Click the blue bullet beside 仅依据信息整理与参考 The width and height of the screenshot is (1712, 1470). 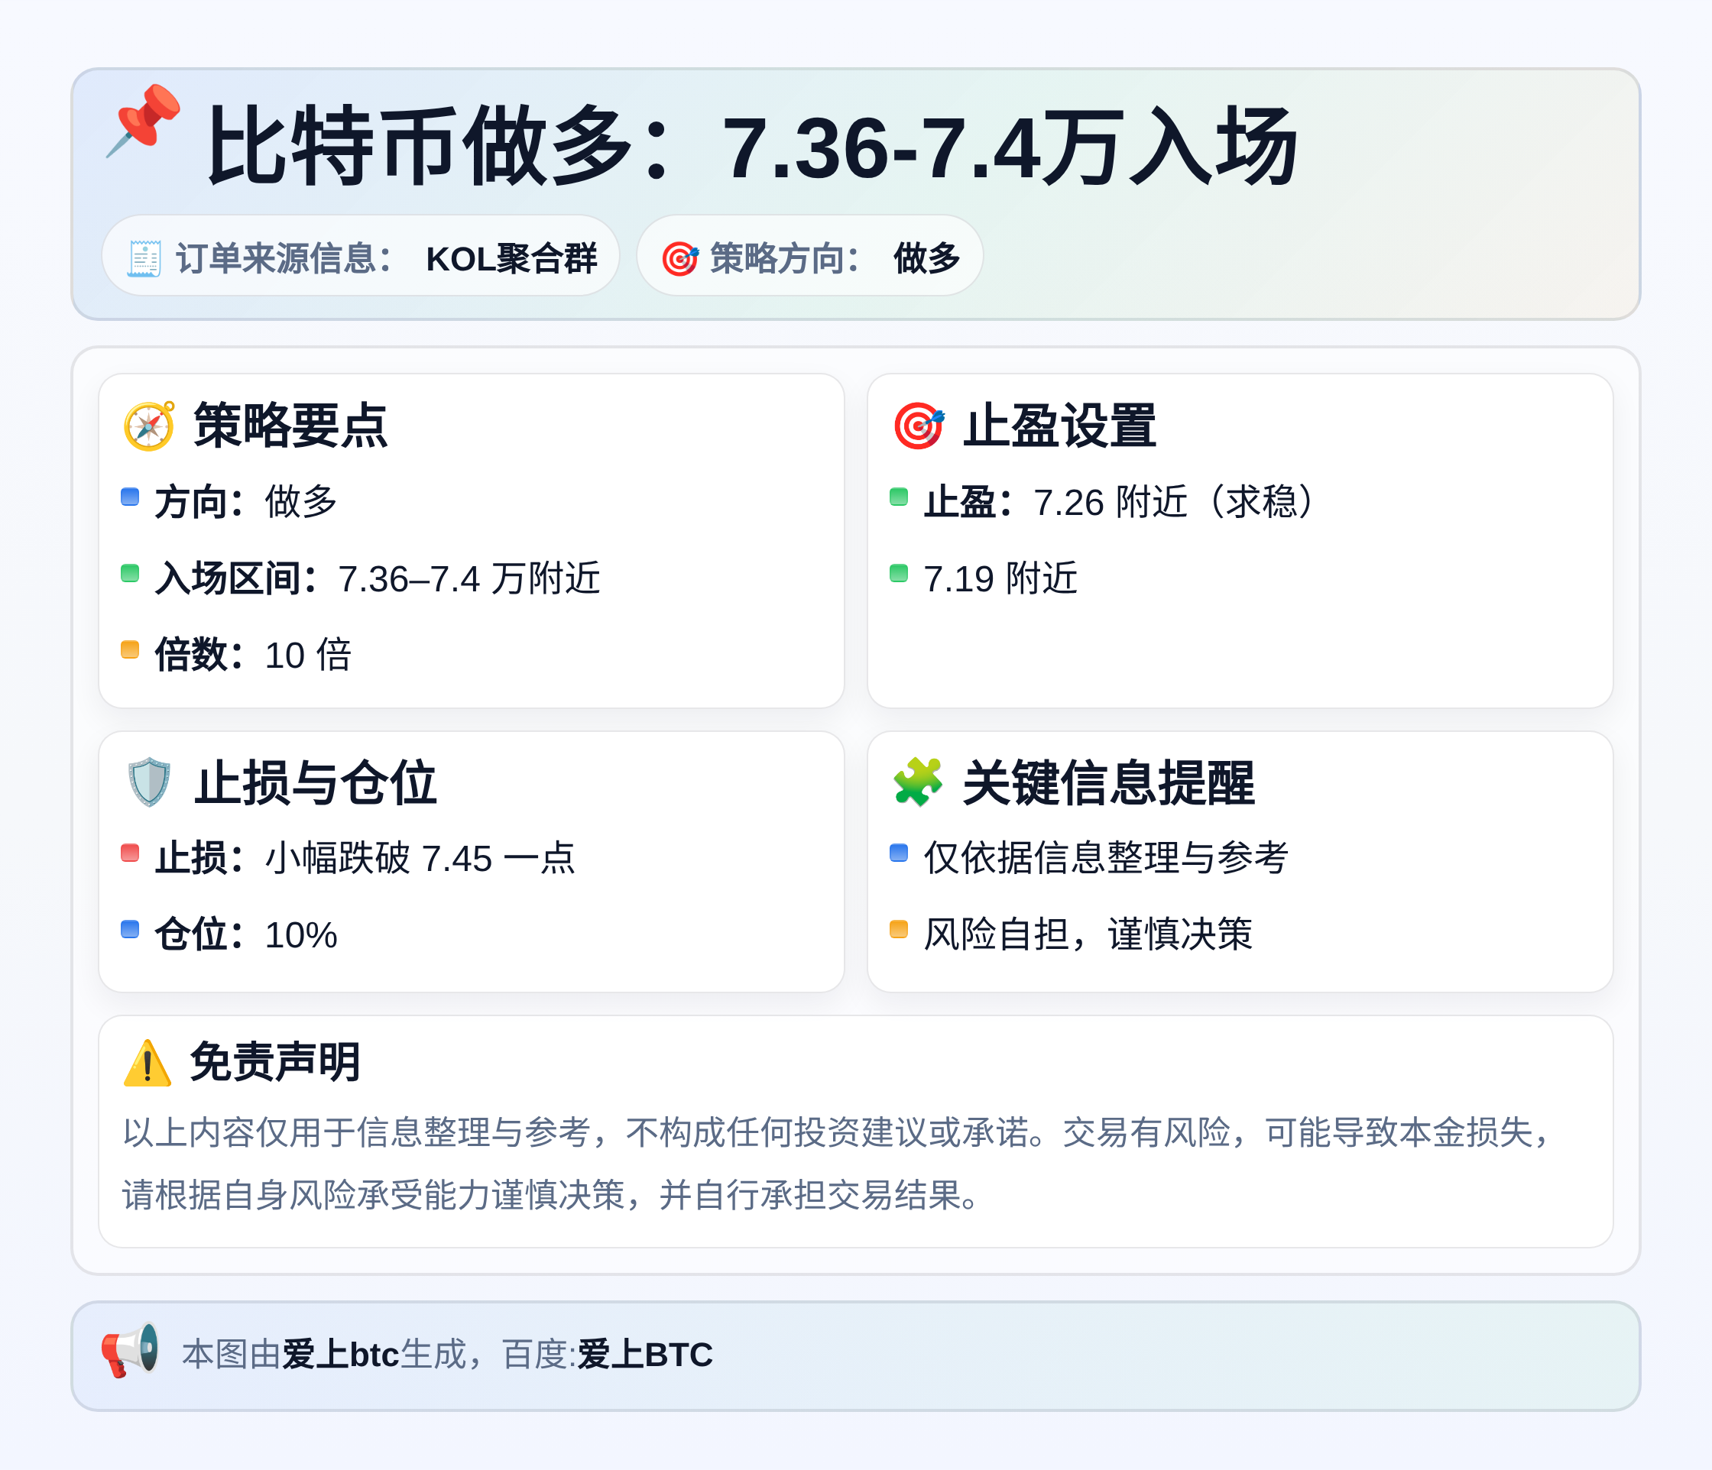[899, 852]
